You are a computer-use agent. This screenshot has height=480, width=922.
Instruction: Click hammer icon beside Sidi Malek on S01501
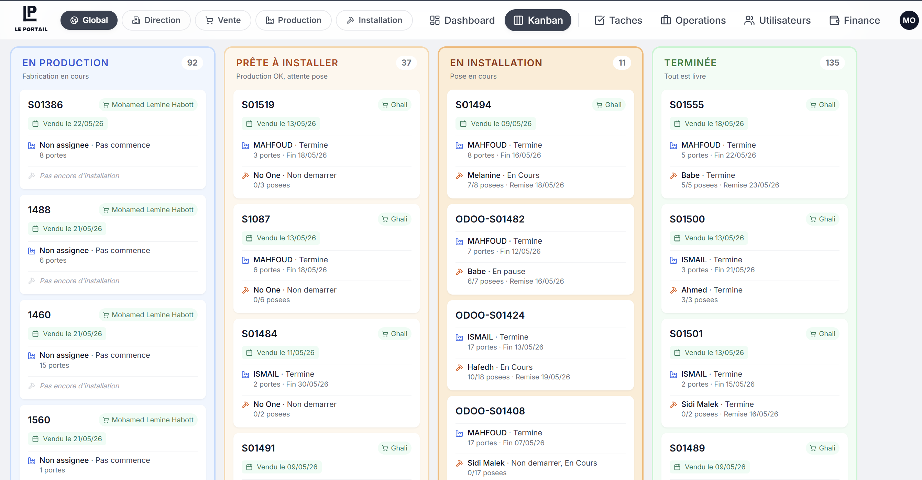click(673, 404)
